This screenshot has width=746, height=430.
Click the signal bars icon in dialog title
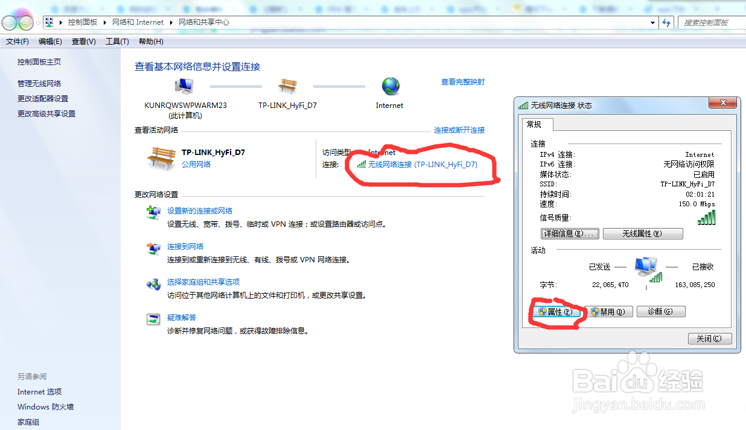coord(523,105)
